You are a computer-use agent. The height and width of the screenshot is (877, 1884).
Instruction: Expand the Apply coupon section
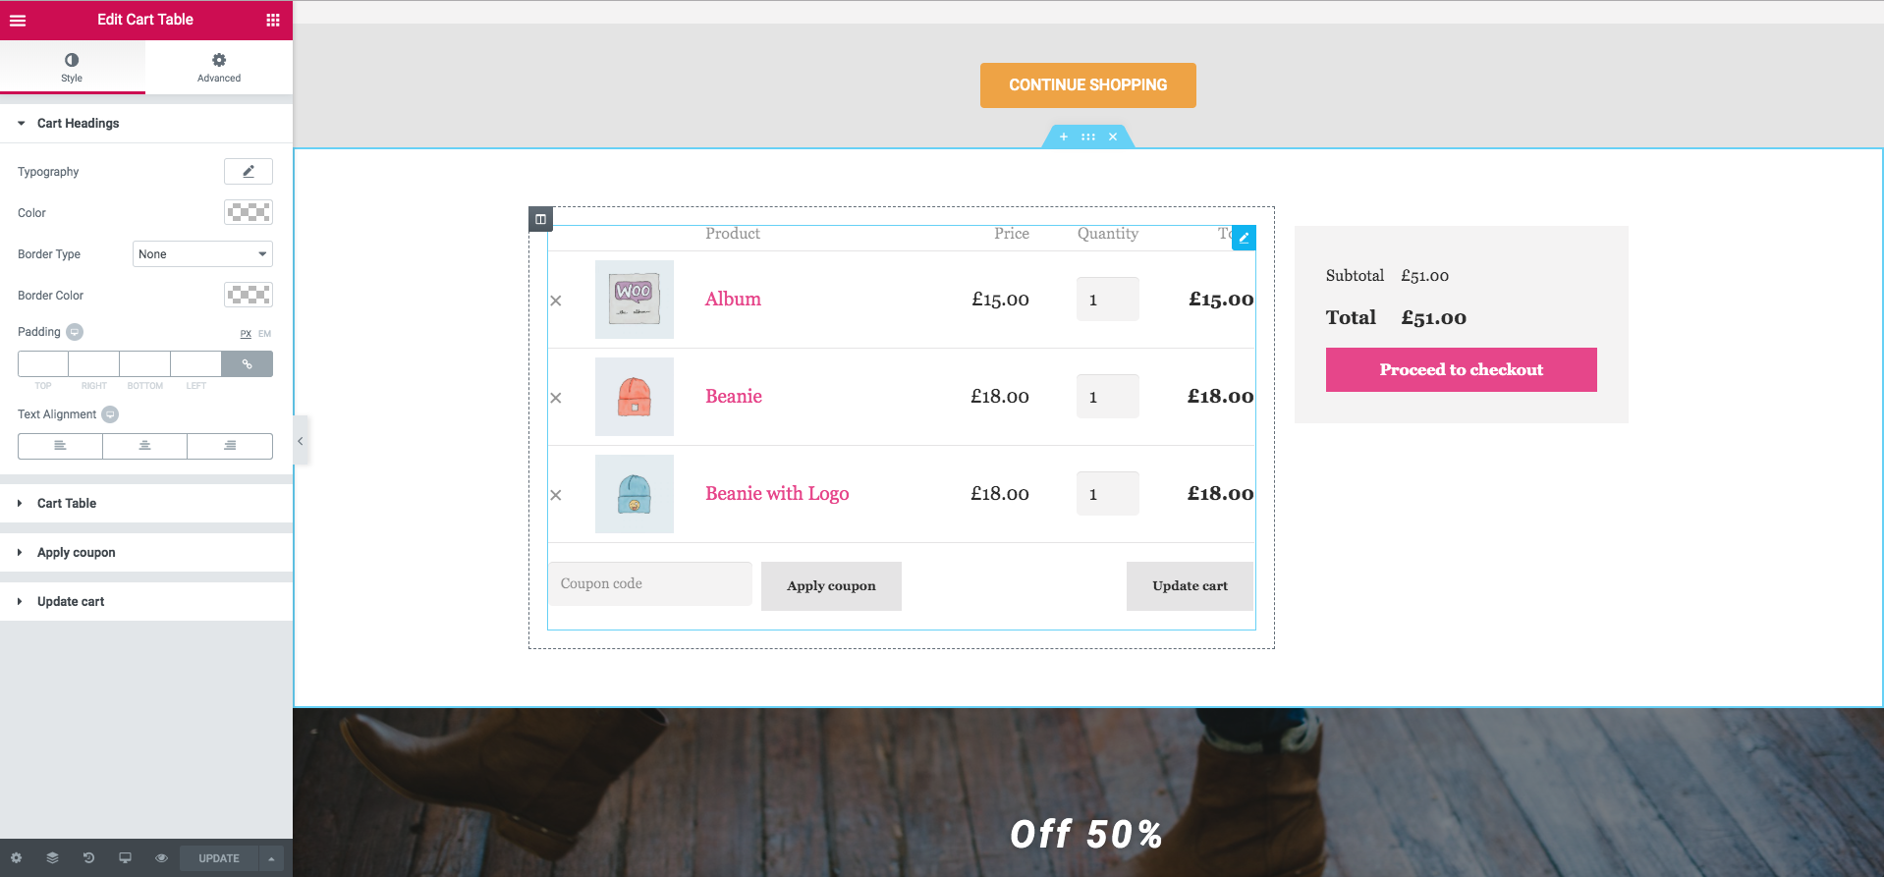tap(146, 553)
